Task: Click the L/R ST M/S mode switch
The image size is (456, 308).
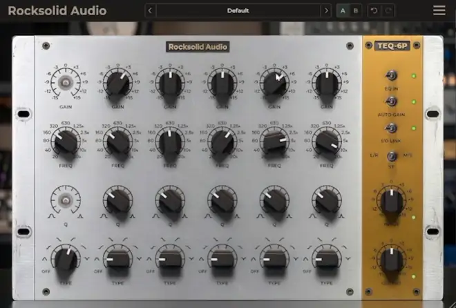Action: [x=392, y=156]
